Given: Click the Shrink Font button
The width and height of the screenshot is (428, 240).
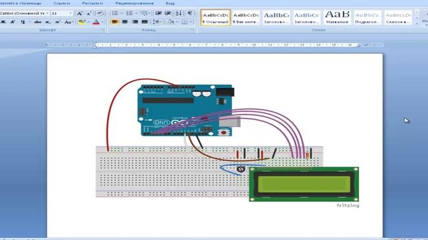Looking at the screenshot, I should coord(89,13).
